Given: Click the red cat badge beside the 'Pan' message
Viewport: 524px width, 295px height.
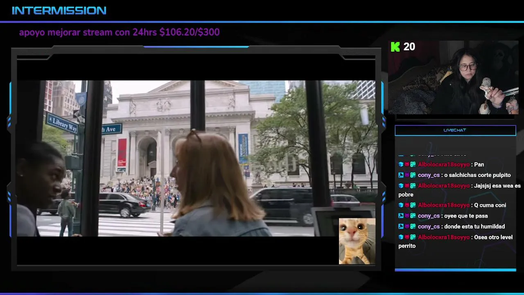Looking at the screenshot, I should 407,164.
